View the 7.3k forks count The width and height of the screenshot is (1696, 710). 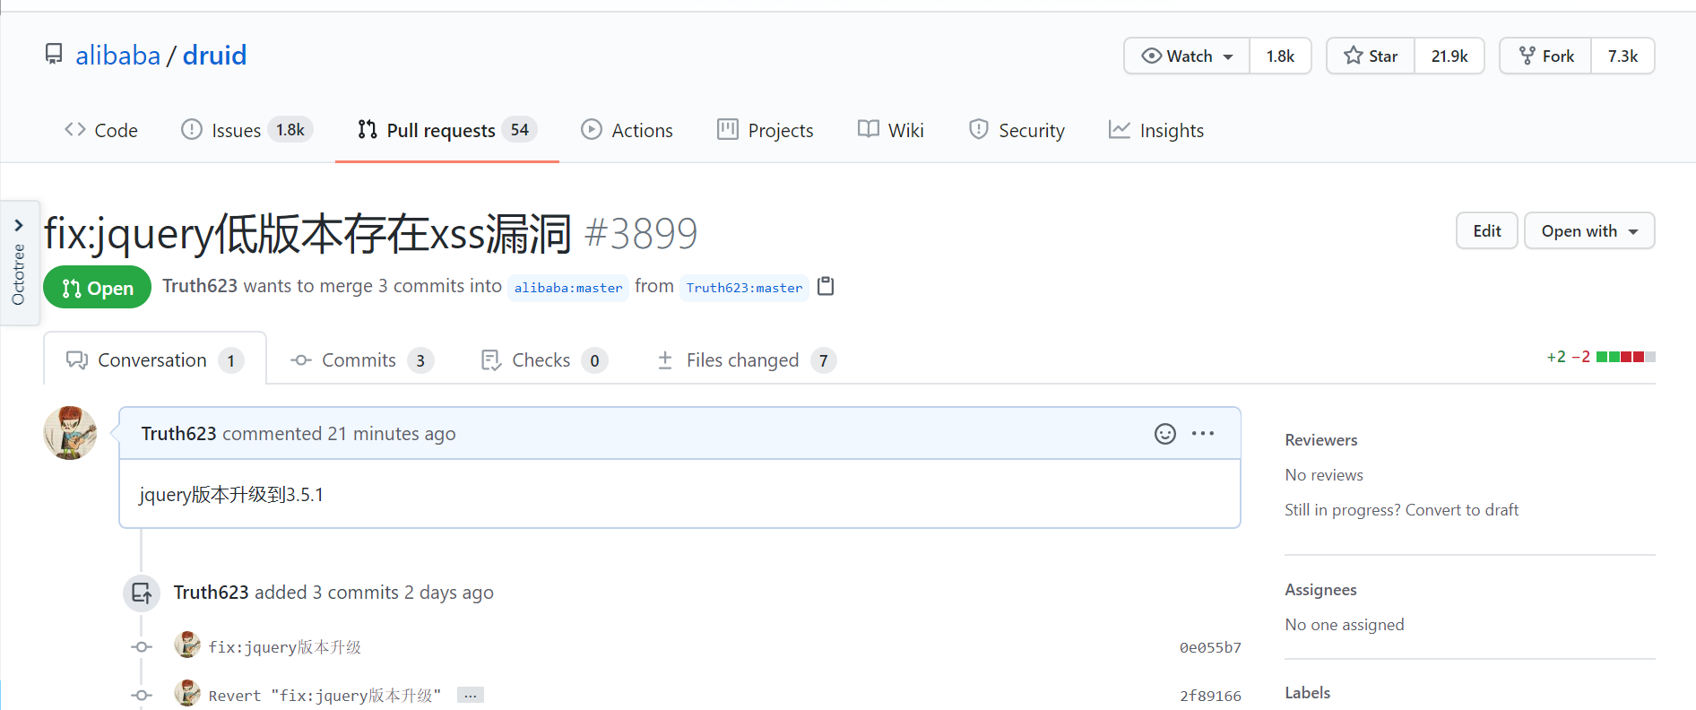click(x=1622, y=56)
